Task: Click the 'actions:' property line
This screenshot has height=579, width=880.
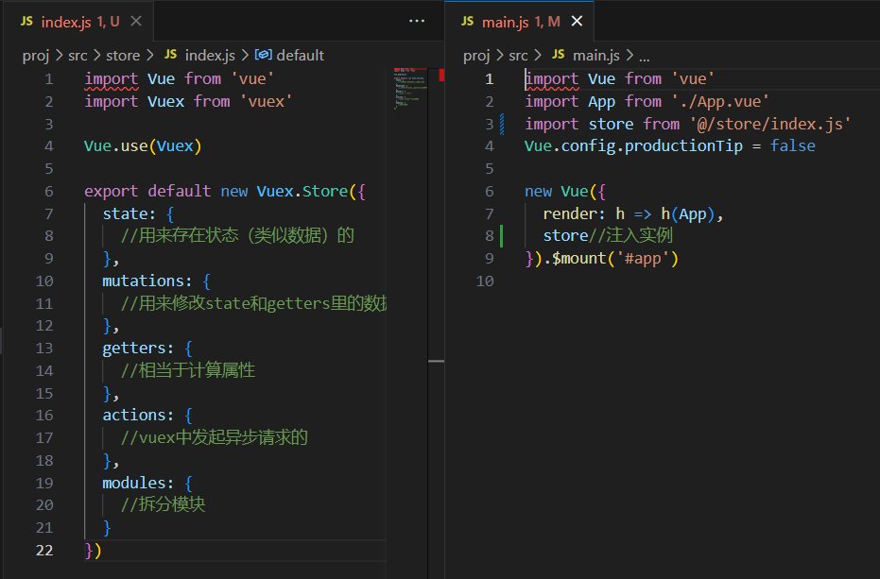Action: 147,416
